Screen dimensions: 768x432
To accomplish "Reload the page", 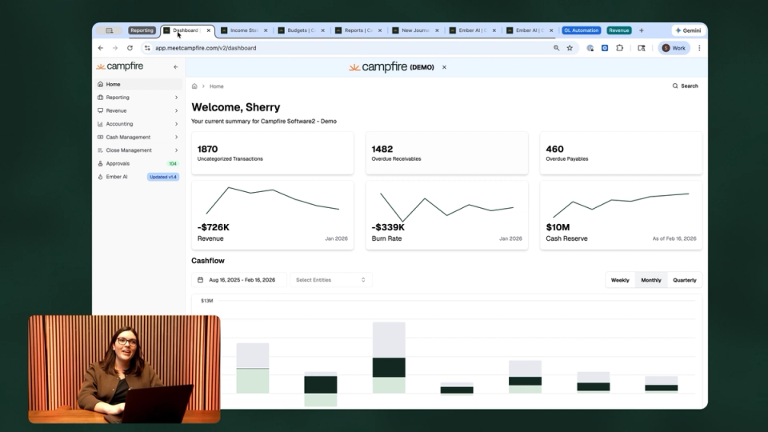I will [x=130, y=48].
